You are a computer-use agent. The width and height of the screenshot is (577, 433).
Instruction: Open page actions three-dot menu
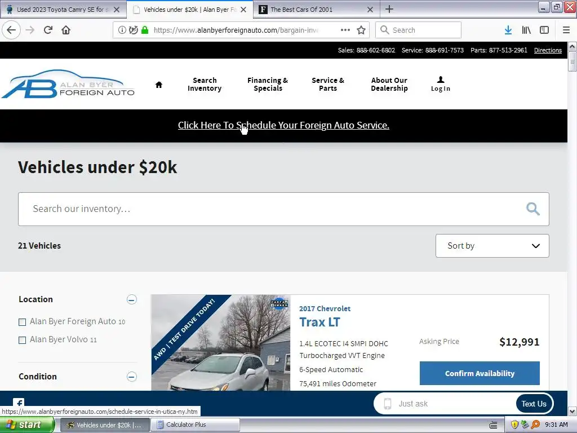point(345,30)
